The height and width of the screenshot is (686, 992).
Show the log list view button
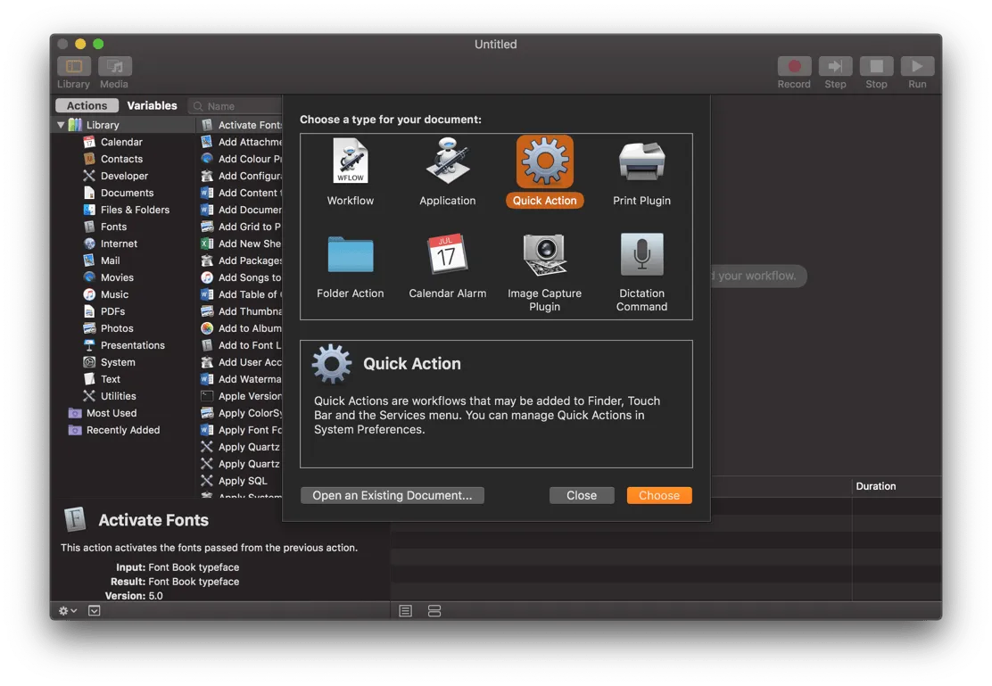[x=406, y=611]
